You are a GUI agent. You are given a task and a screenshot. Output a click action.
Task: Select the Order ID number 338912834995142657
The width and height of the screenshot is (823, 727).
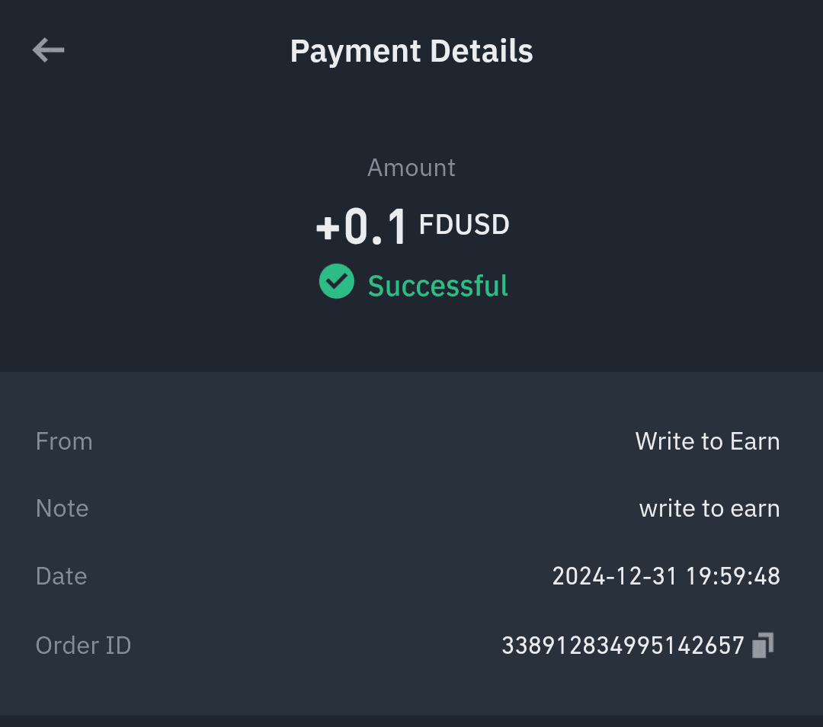coord(623,645)
